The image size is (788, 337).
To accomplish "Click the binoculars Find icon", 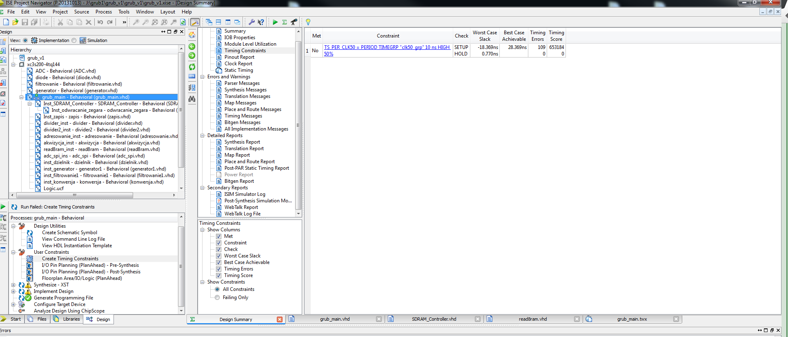I will click(x=192, y=99).
